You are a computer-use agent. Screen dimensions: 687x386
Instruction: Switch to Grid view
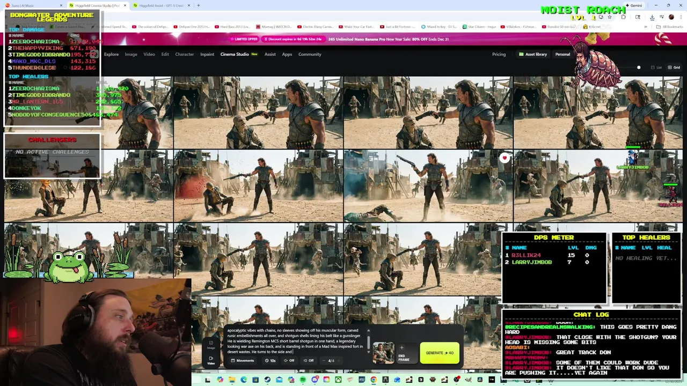coord(674,68)
